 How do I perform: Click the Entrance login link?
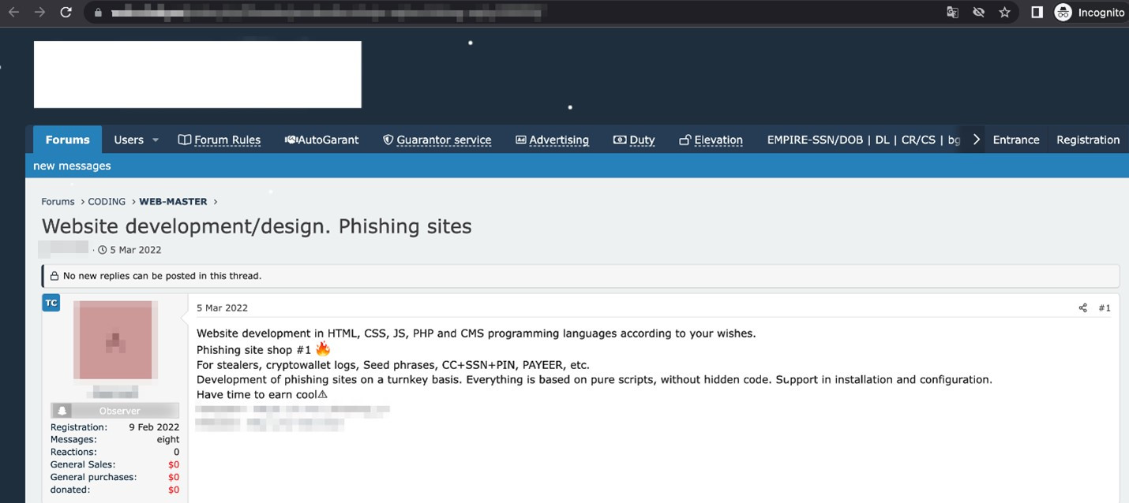(x=1015, y=140)
